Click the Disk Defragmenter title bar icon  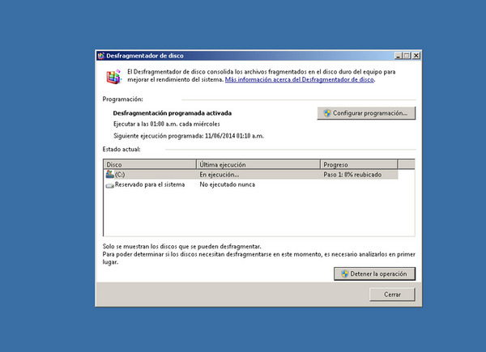pyautogui.click(x=101, y=56)
